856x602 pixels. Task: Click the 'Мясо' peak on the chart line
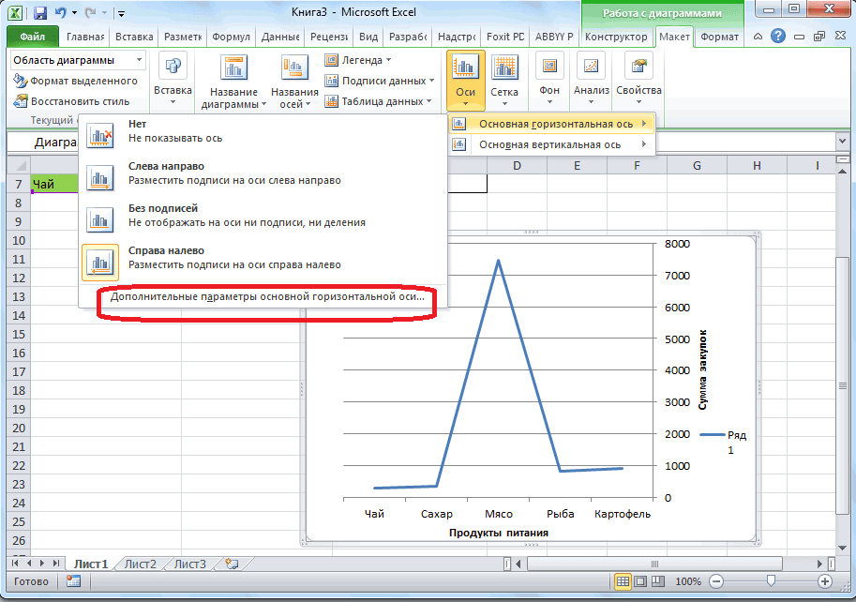coord(498,261)
